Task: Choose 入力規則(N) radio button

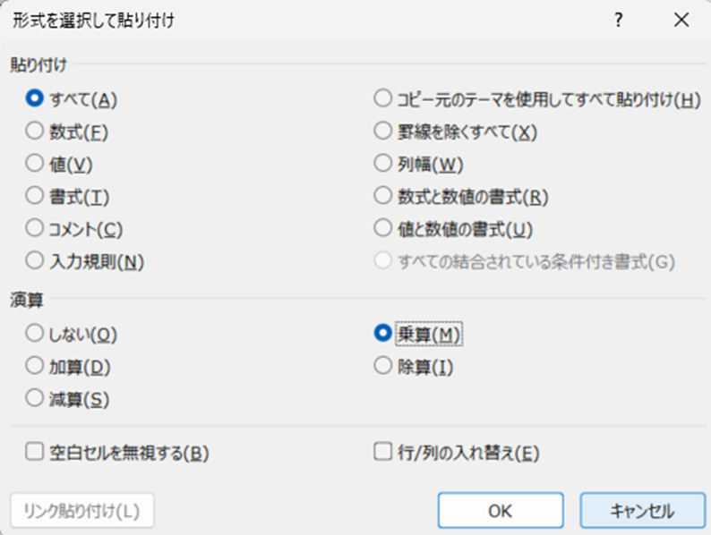Action: pos(36,260)
